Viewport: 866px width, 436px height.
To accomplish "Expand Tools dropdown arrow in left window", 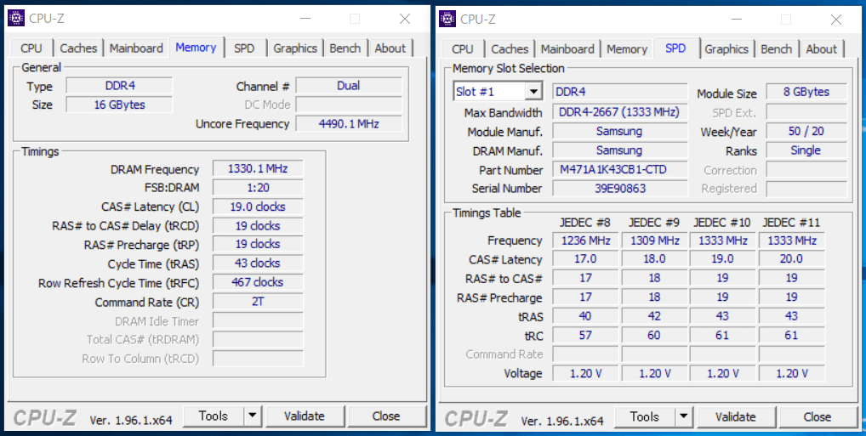I will pos(253,416).
